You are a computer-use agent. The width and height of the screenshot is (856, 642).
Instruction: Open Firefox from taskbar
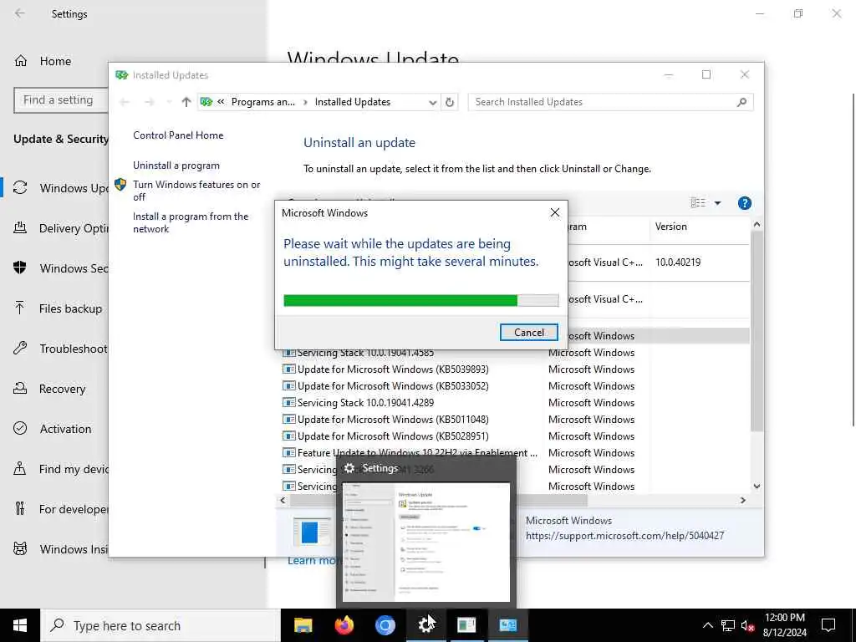click(x=344, y=625)
